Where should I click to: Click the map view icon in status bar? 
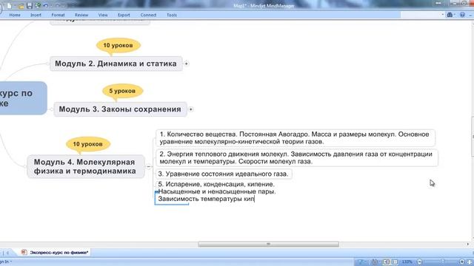point(386,262)
